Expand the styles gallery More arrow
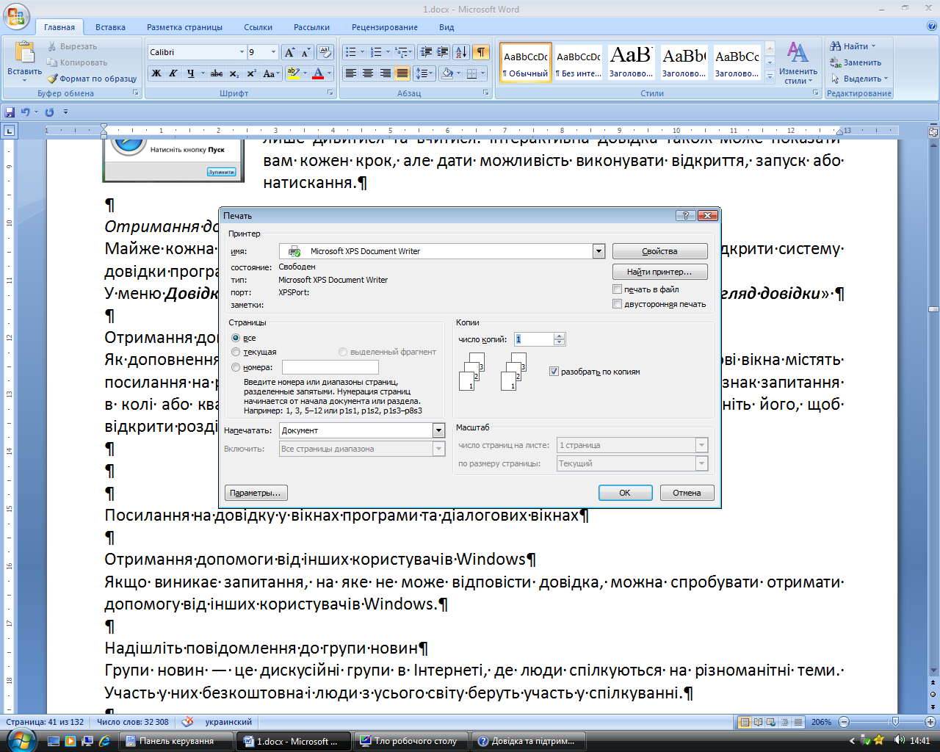This screenshot has height=752, width=940. 770,76
